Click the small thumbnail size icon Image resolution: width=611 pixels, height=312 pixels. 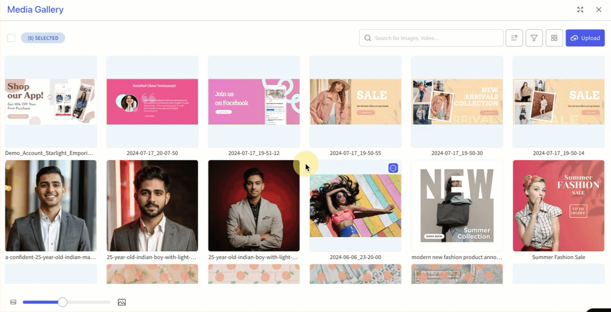[13, 302]
